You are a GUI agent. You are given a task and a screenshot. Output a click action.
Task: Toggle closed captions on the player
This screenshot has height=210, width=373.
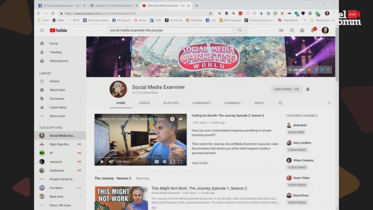pyautogui.click(x=156, y=162)
